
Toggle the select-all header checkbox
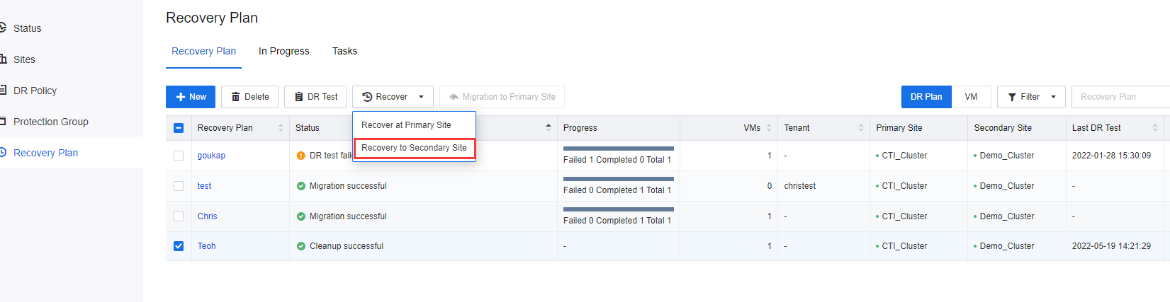[x=179, y=128]
